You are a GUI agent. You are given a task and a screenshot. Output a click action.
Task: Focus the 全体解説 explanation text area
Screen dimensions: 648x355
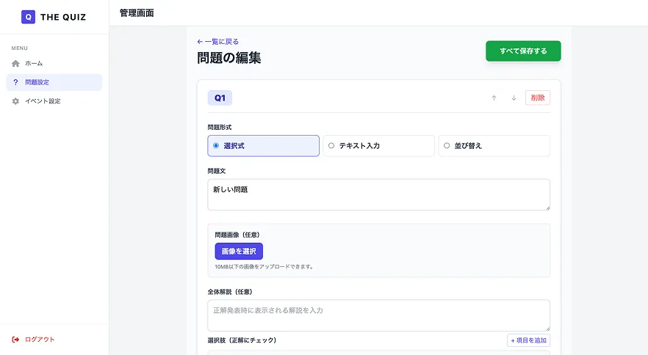click(378, 315)
